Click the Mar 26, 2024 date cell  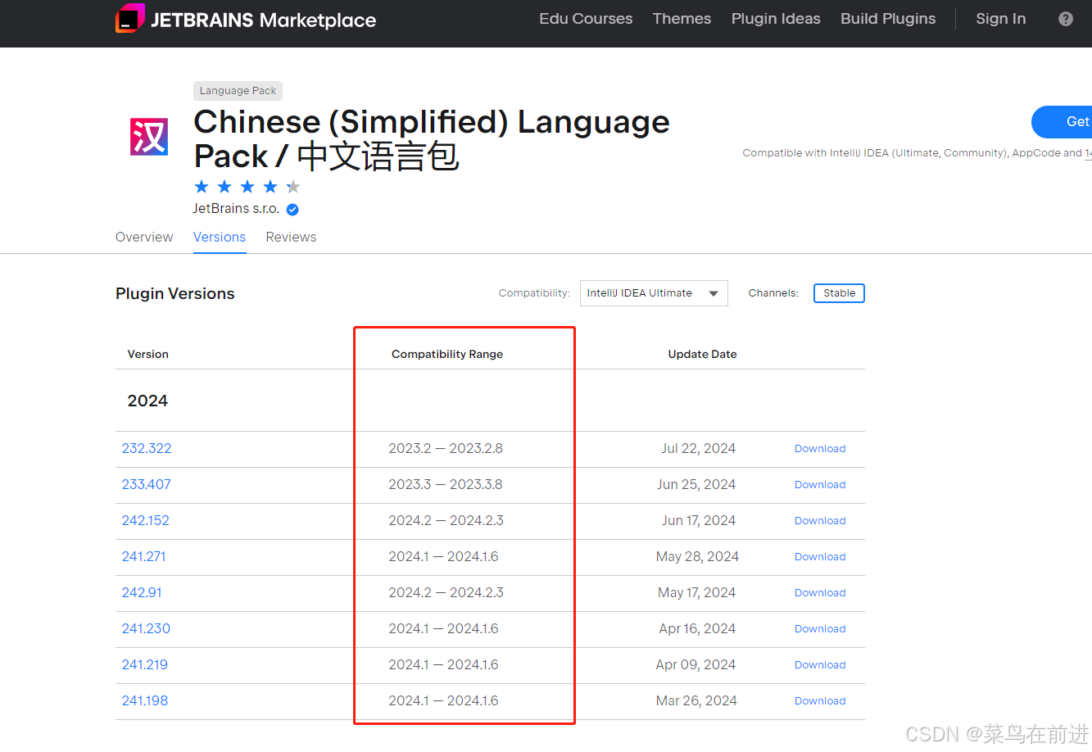tap(696, 701)
